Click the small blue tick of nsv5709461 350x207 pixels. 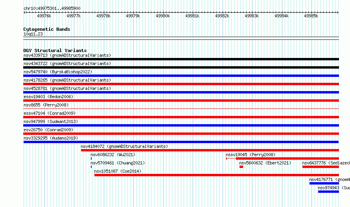(x=91, y=167)
